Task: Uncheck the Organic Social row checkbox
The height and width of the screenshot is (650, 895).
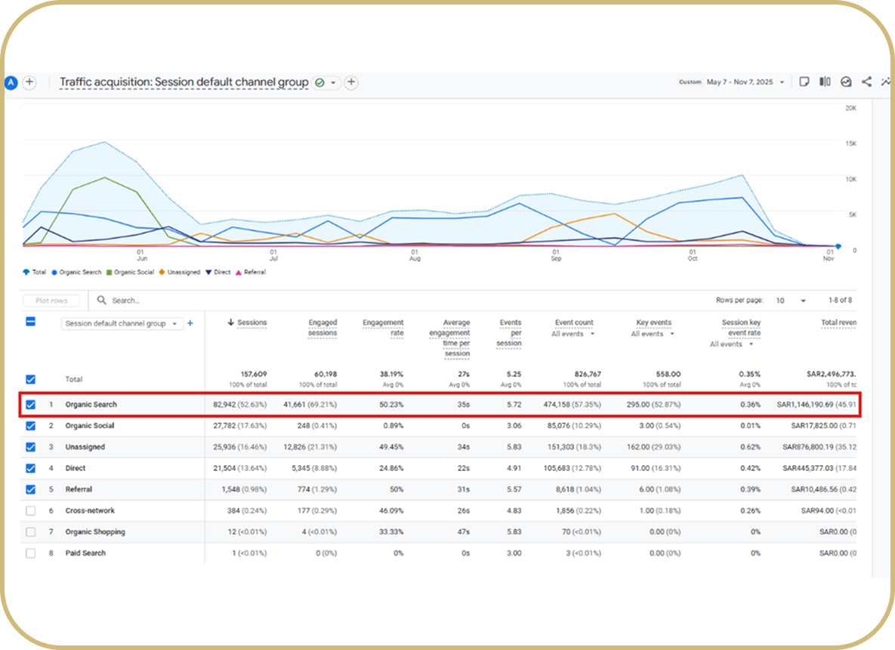Action: 31,426
